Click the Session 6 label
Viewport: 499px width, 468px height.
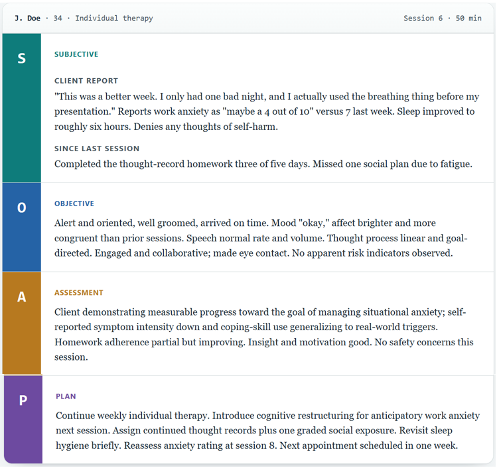click(x=423, y=18)
